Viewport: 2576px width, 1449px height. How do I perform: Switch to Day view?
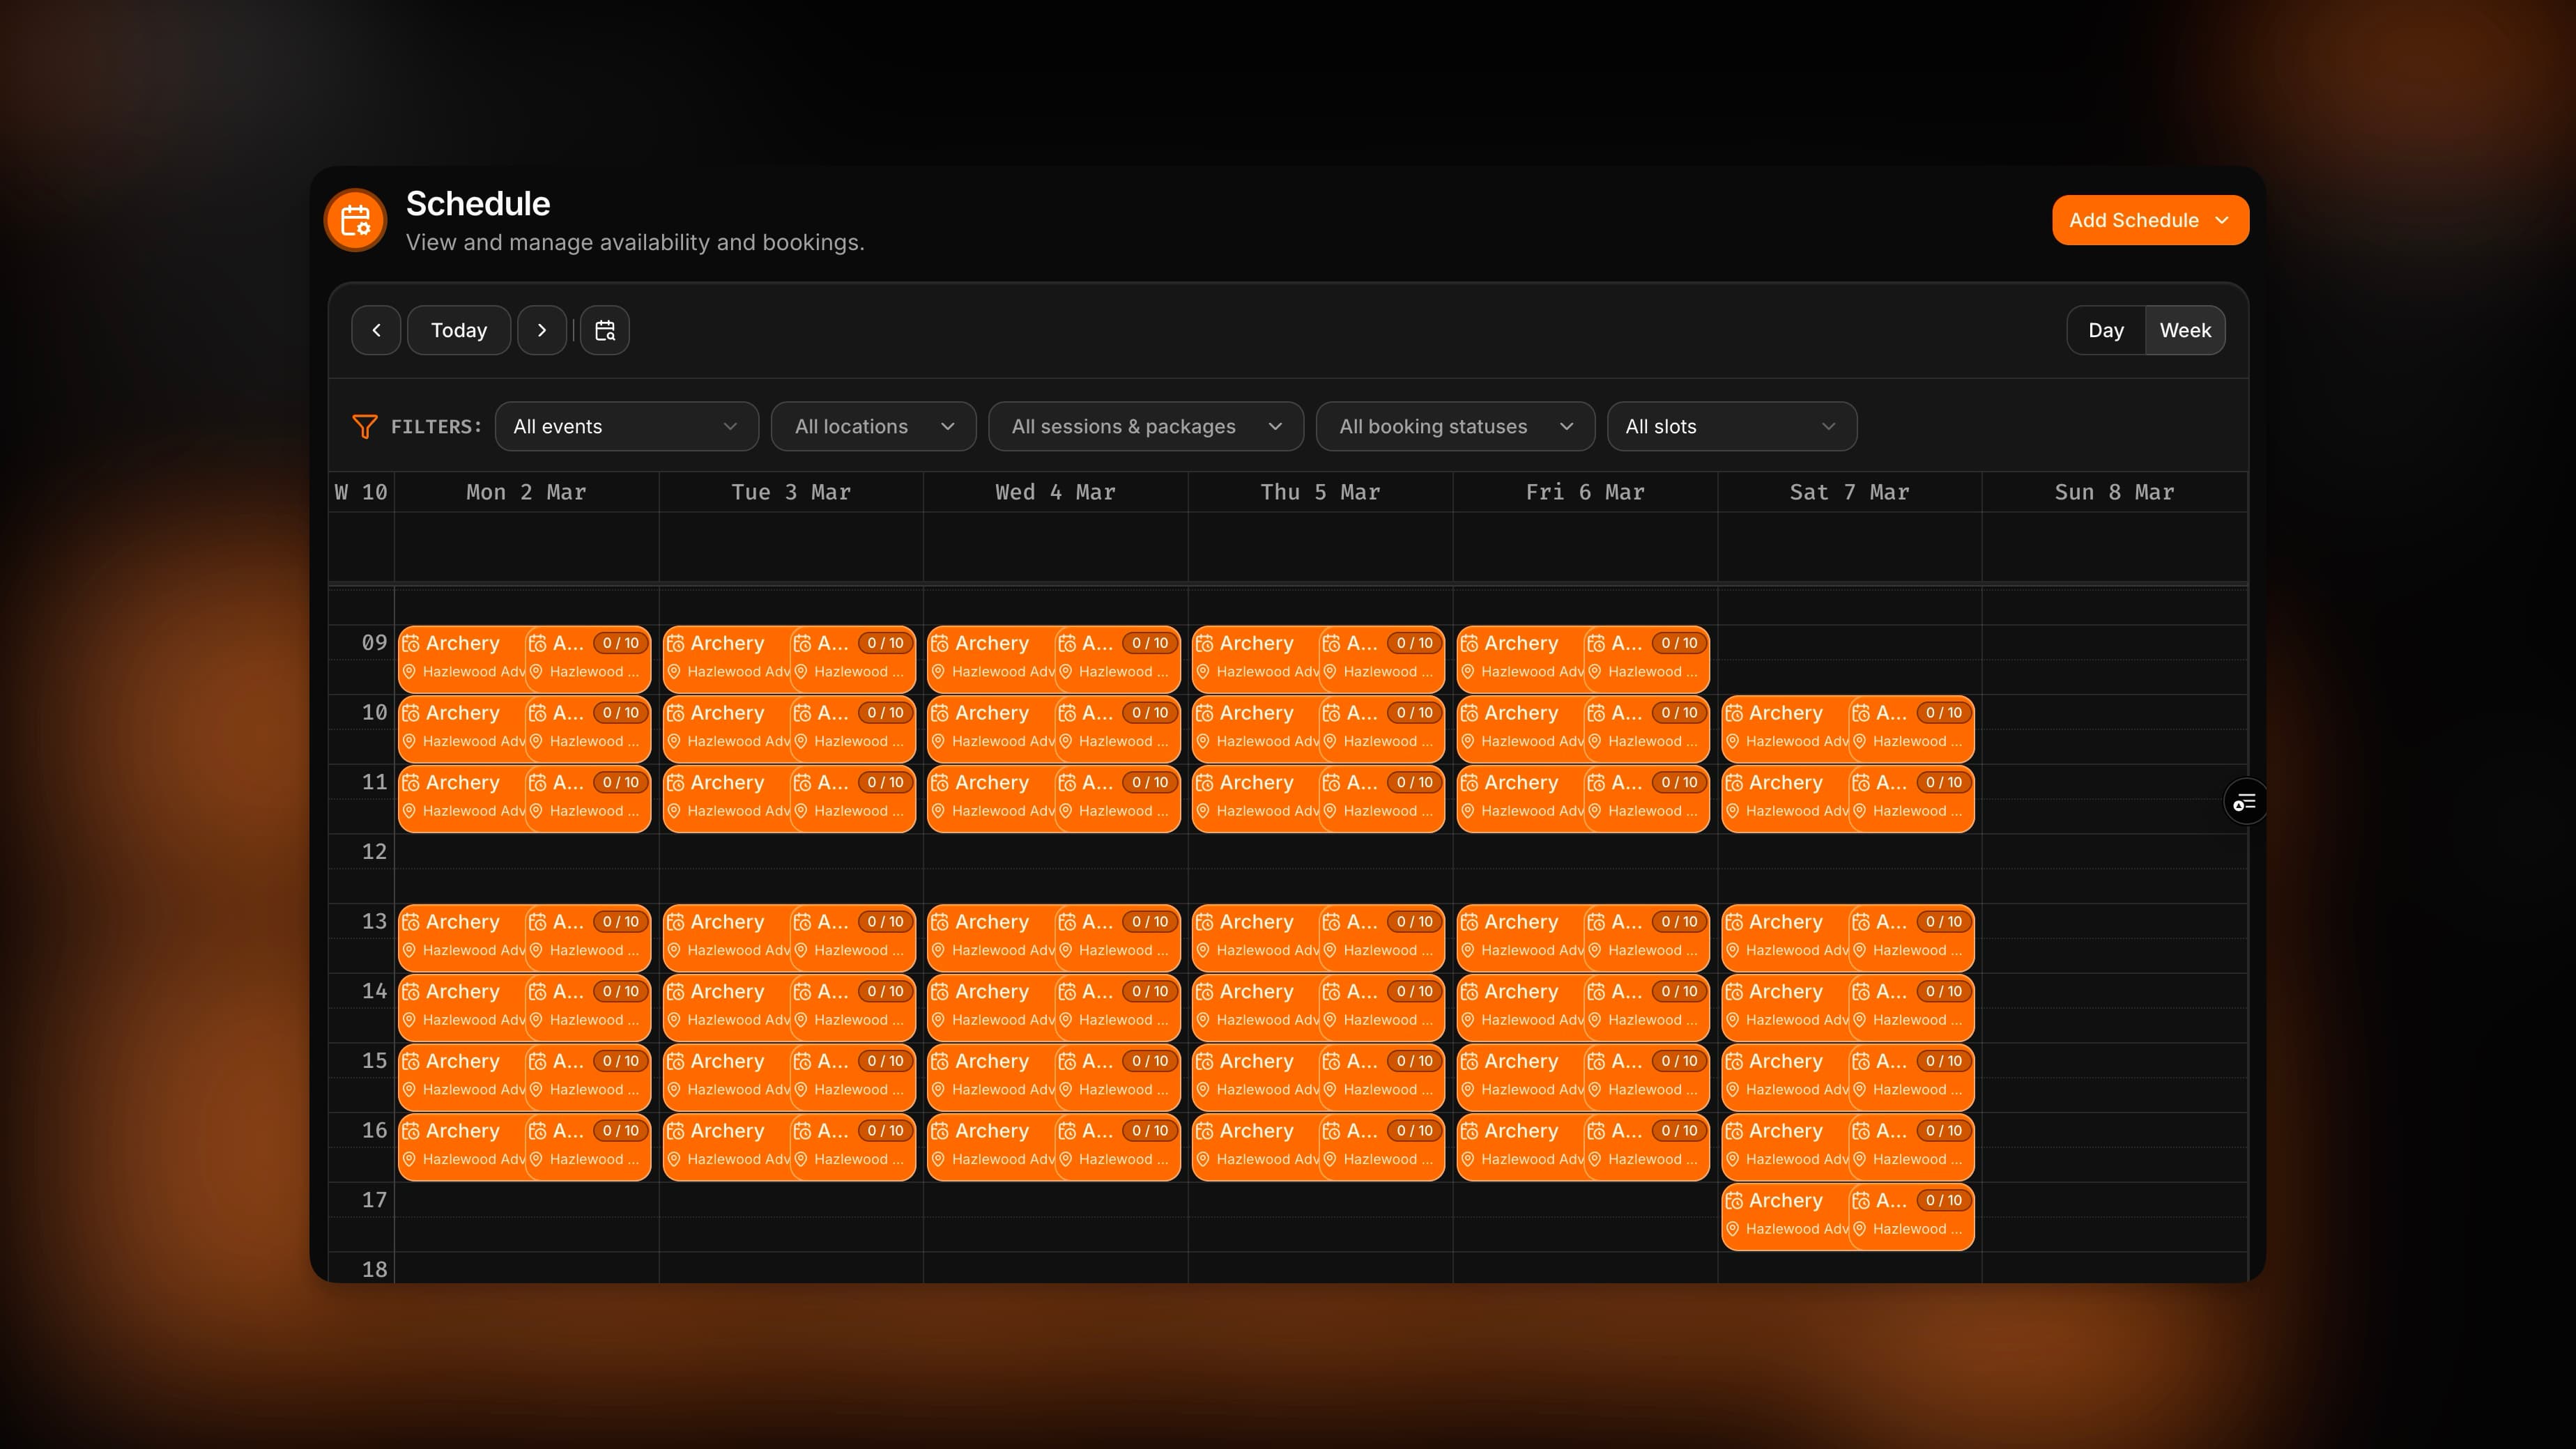(x=2105, y=330)
